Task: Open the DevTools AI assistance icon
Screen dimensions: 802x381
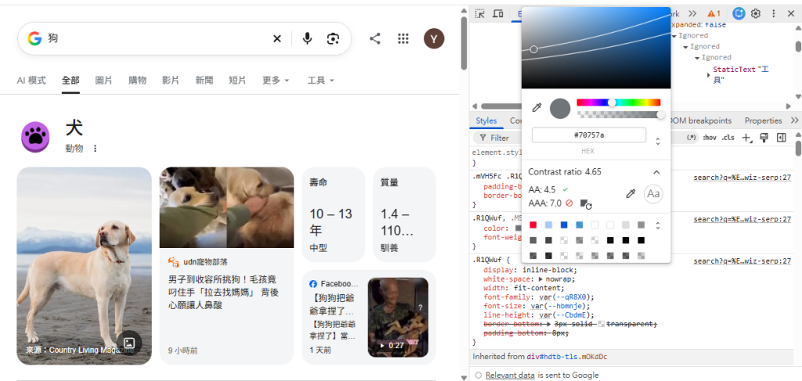Action: [x=739, y=14]
